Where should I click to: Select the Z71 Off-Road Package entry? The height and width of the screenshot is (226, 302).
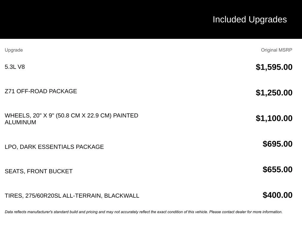pos(41,91)
